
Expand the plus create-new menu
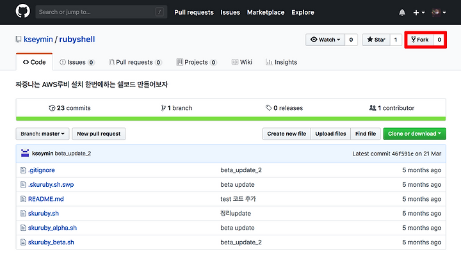point(419,13)
